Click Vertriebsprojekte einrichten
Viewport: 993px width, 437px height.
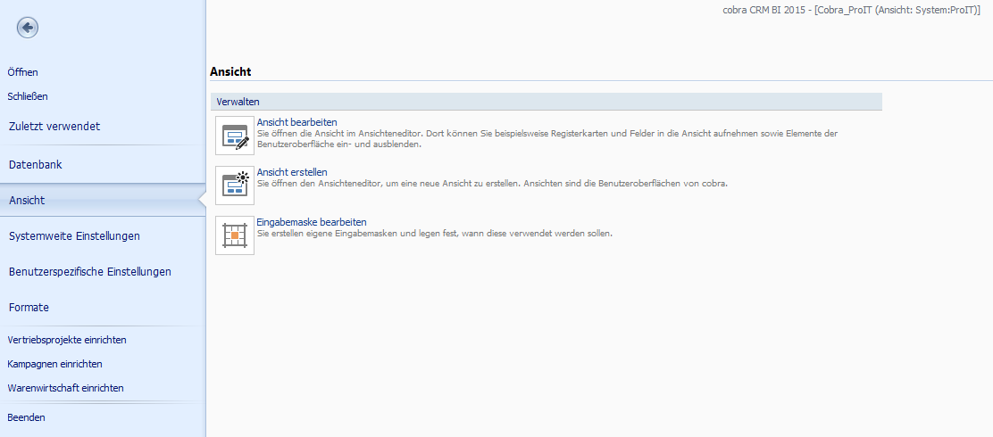pyautogui.click(x=67, y=340)
